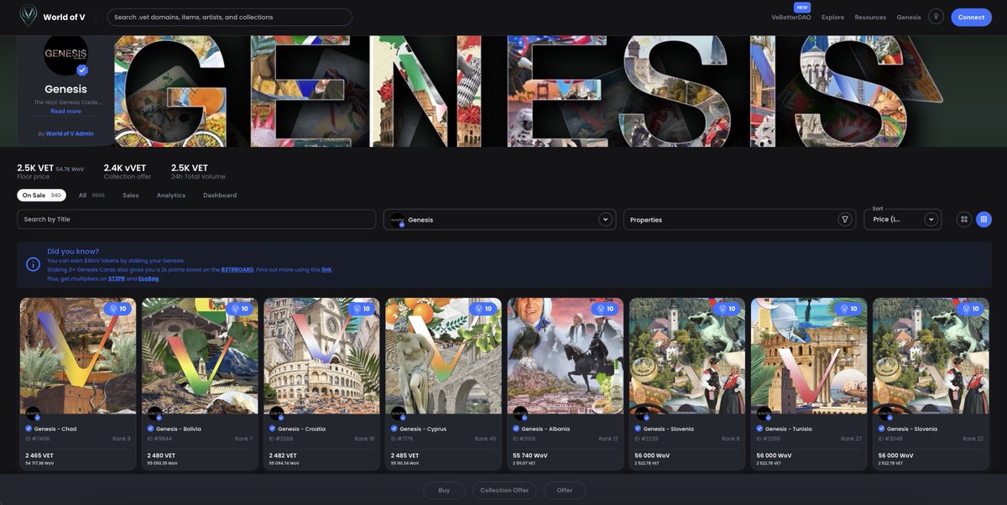Click the 10 badge on Genesis - Albania card
Image resolution: width=1007 pixels, height=505 pixels.
click(x=605, y=309)
